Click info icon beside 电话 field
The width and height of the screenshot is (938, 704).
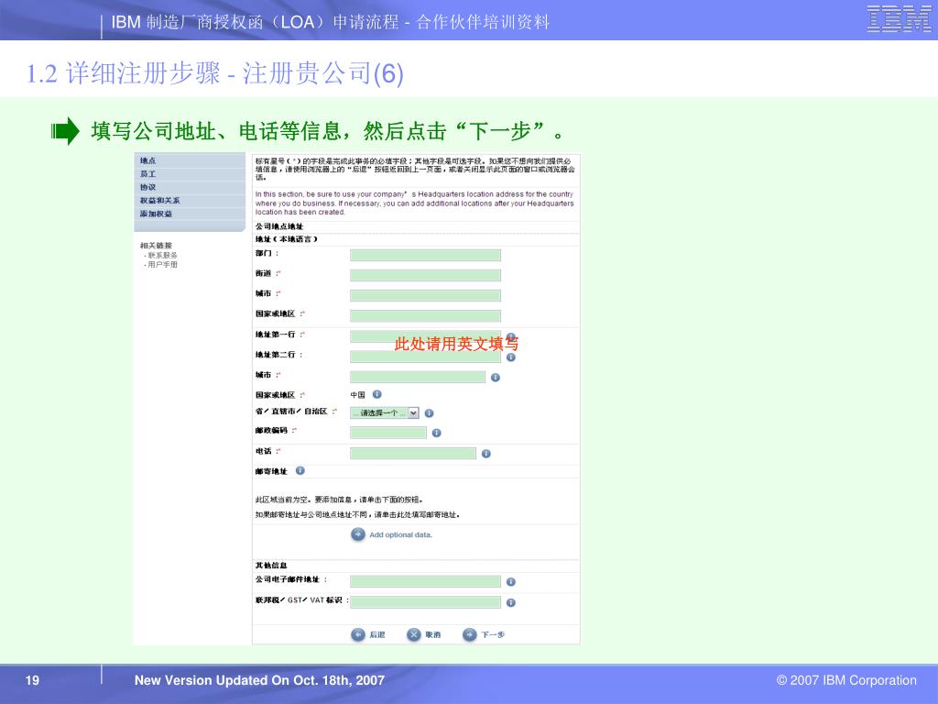point(486,454)
